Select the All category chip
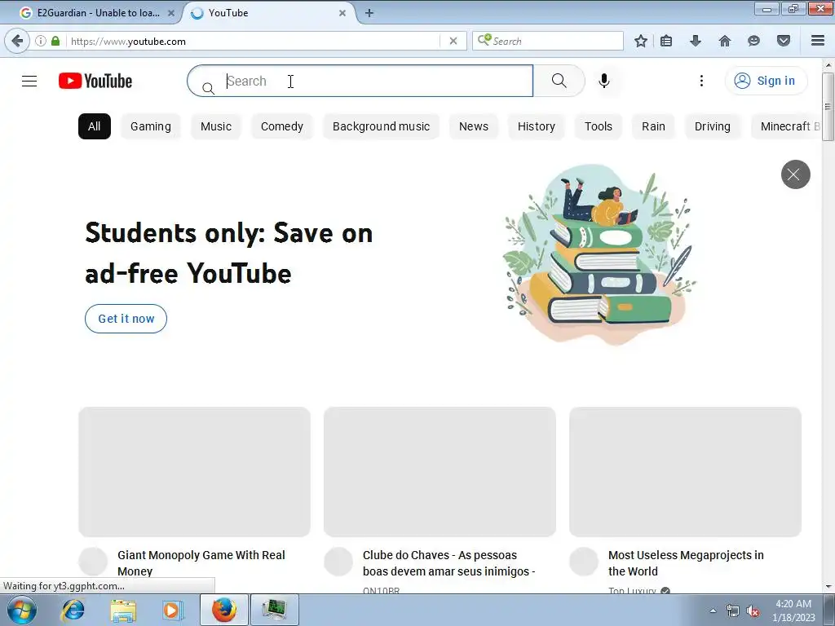 click(x=95, y=126)
